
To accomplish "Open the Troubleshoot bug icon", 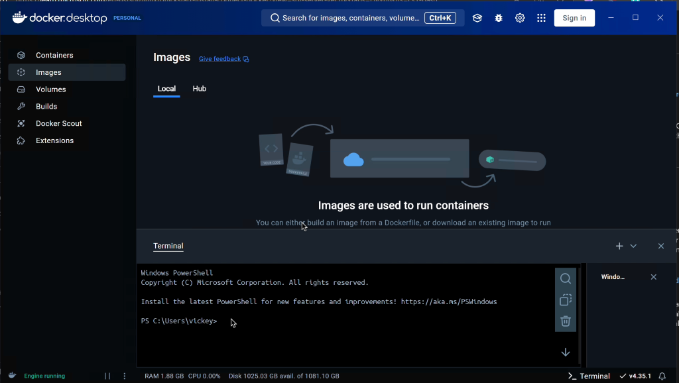I will 499,18.
